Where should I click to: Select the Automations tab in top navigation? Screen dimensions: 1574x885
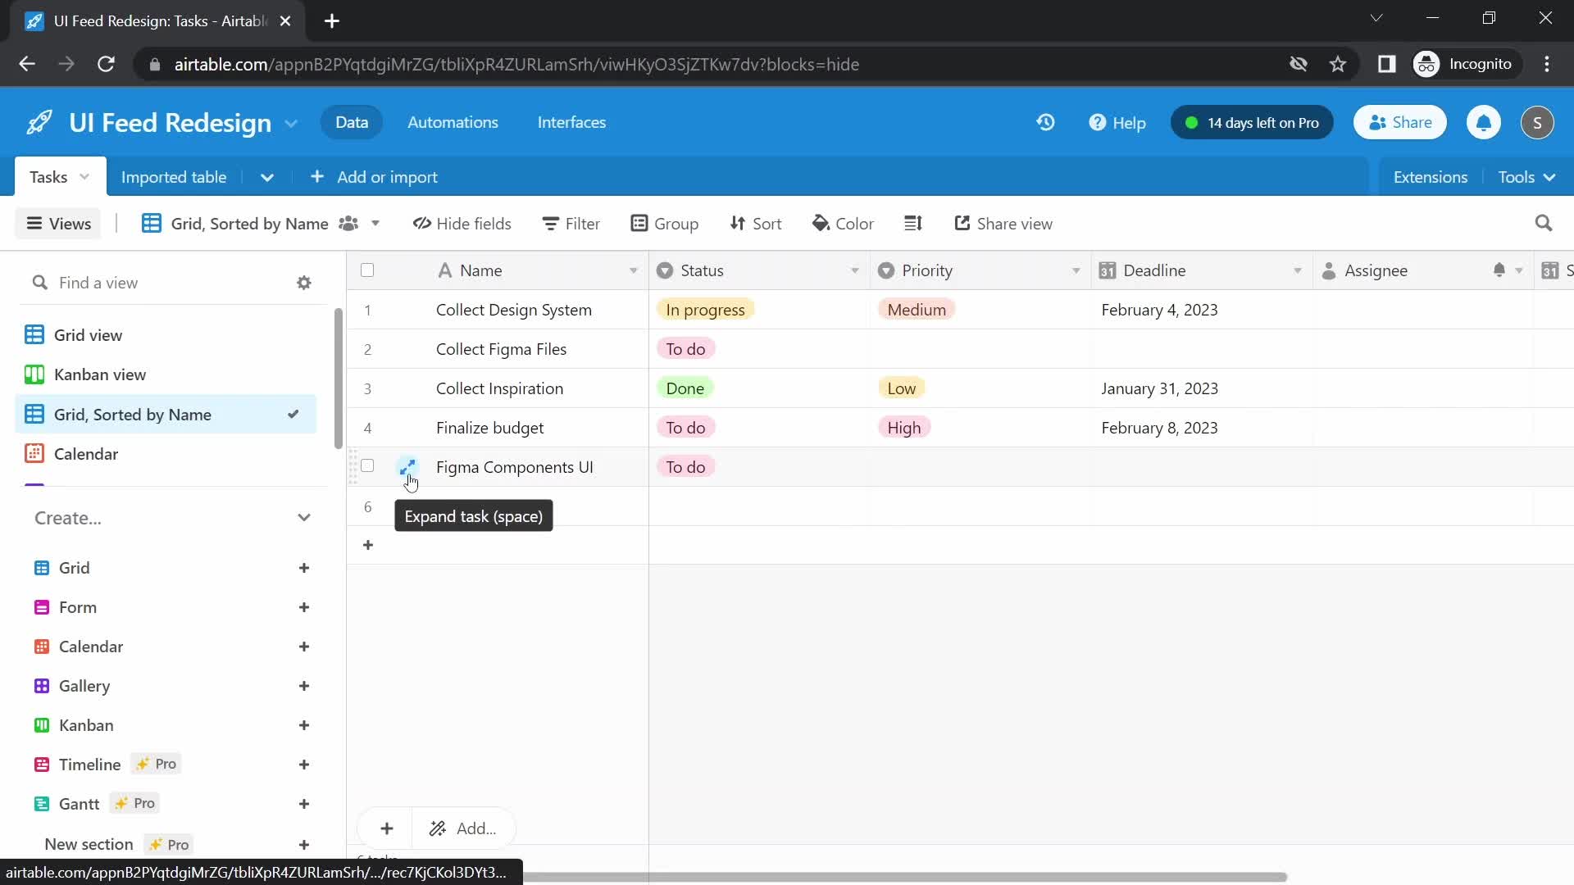pos(452,122)
